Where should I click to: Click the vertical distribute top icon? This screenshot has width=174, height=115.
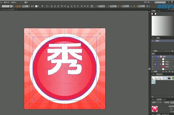click(x=72, y=6)
